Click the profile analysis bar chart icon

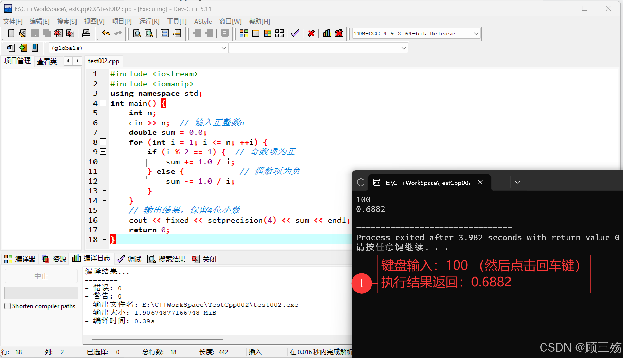point(327,33)
